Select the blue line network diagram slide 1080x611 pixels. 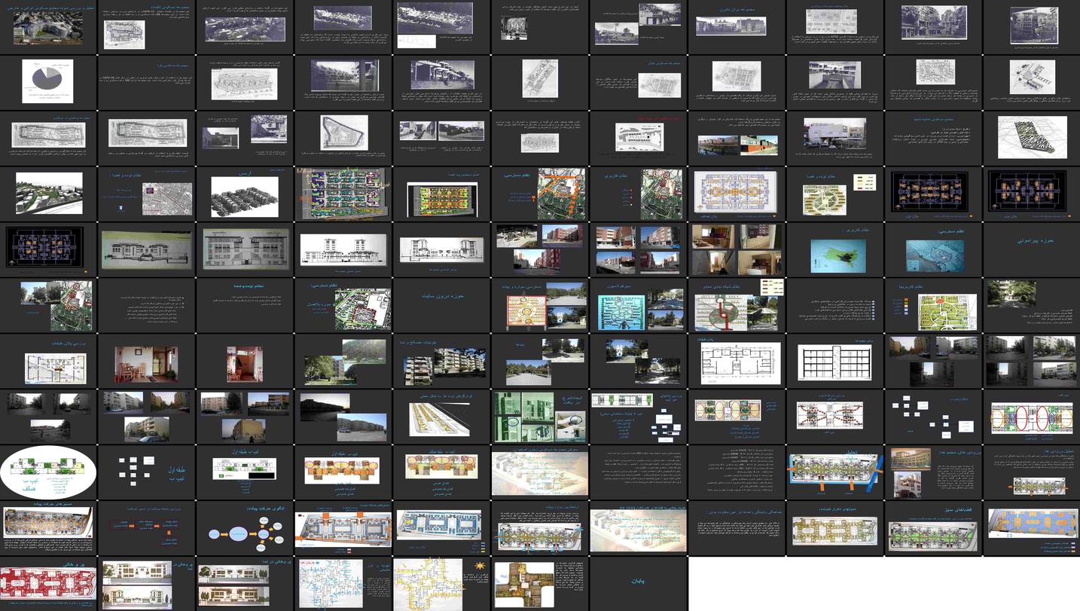pyautogui.click(x=343, y=582)
